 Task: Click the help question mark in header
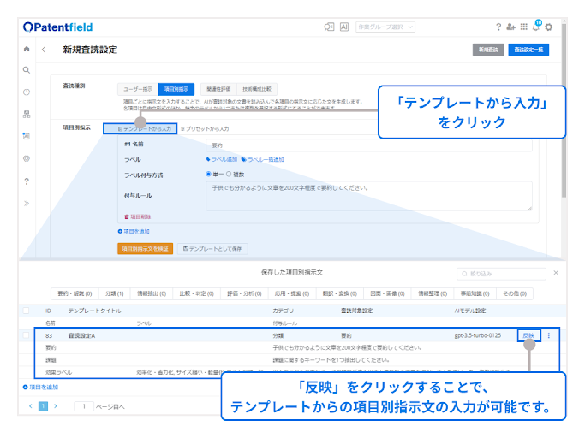pyautogui.click(x=498, y=27)
